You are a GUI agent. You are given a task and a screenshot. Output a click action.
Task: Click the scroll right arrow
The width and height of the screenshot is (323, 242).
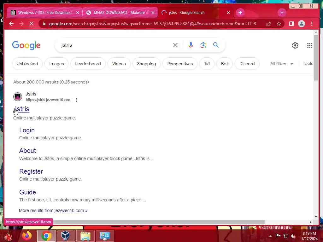[x=311, y=222]
